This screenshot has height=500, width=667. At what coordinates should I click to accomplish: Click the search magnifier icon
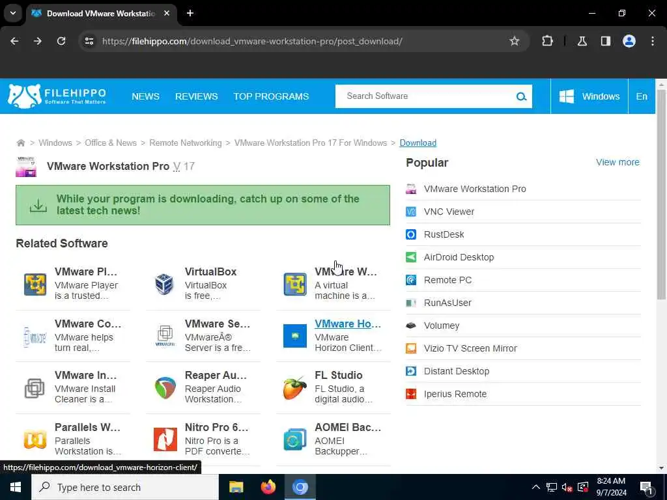pyautogui.click(x=521, y=96)
